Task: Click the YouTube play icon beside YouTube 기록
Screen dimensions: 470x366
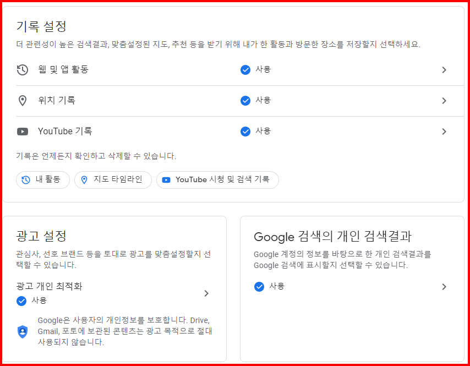Action: coord(23,132)
